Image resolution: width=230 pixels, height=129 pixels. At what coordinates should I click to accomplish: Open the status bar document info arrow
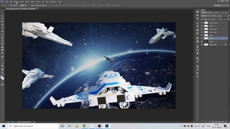pyautogui.click(x=35, y=122)
